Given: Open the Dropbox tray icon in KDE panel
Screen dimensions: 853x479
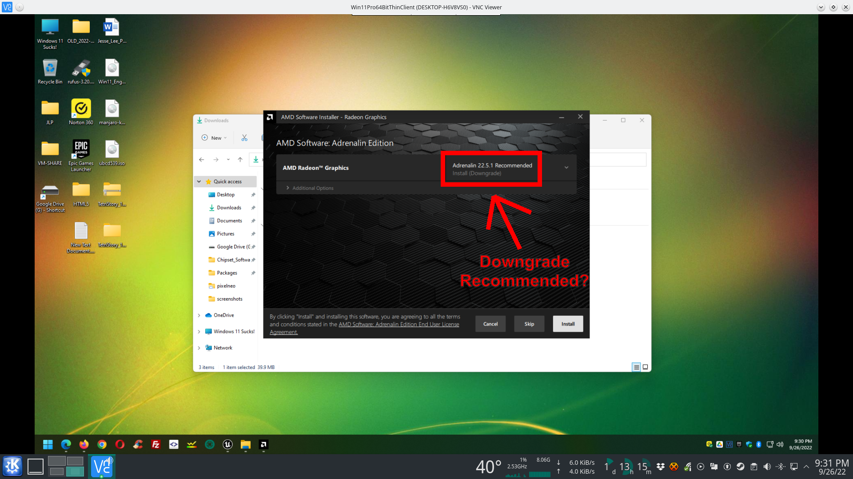Looking at the screenshot, I should pyautogui.click(x=660, y=467).
